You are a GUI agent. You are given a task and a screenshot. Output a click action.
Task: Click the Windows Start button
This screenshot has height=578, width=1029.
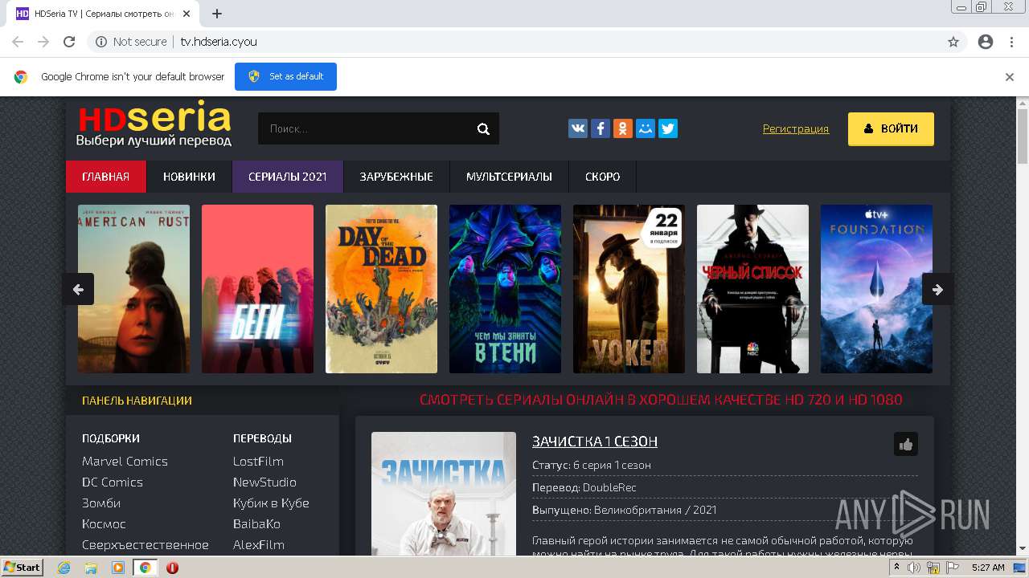pyautogui.click(x=23, y=568)
